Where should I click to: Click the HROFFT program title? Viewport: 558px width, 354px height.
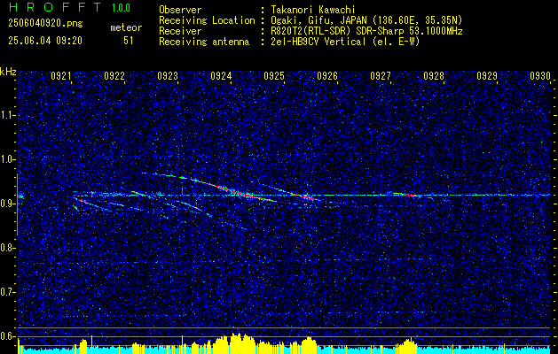click(55, 7)
